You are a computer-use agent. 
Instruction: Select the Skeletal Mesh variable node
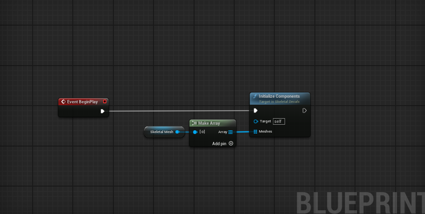pos(164,132)
